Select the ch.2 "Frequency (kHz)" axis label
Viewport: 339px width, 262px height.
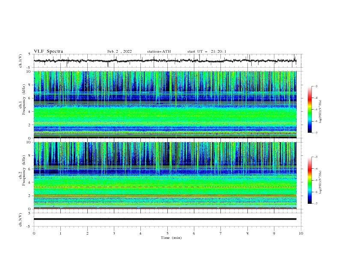pos(24,170)
